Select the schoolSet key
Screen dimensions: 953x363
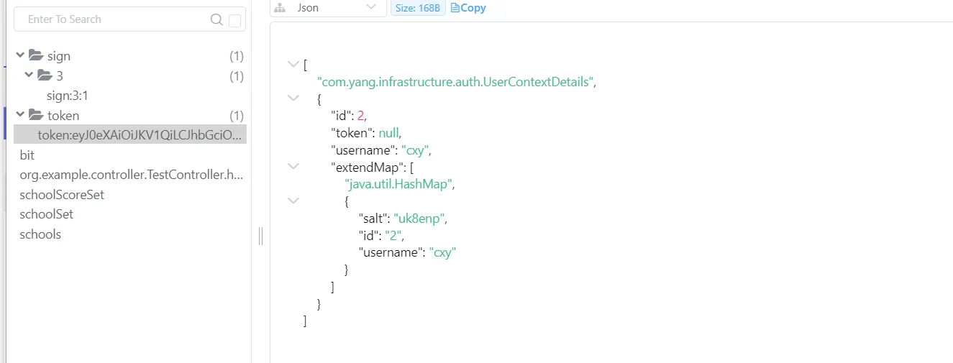[x=47, y=214]
